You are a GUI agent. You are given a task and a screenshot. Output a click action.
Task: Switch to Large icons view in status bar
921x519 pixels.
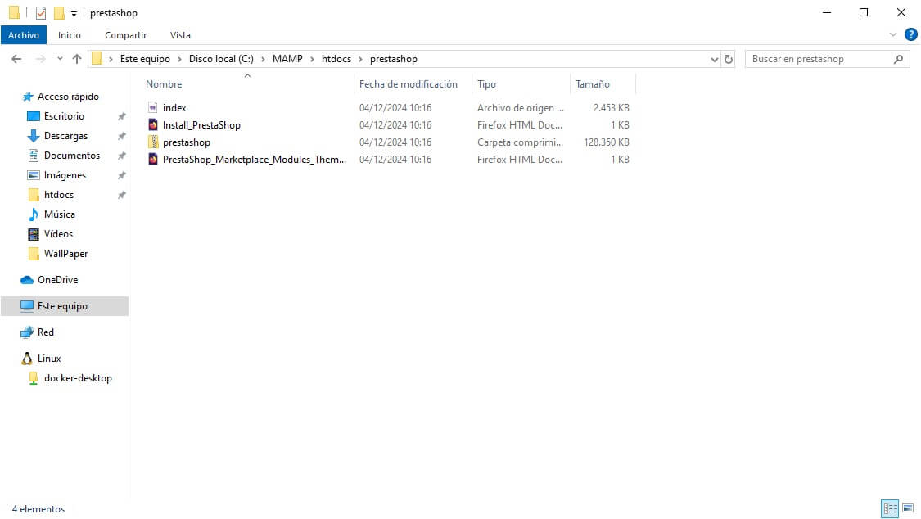(x=908, y=508)
